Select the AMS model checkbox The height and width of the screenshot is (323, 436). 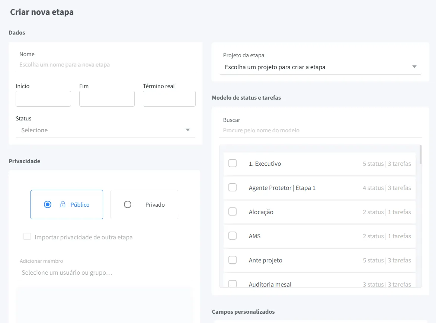tap(233, 236)
